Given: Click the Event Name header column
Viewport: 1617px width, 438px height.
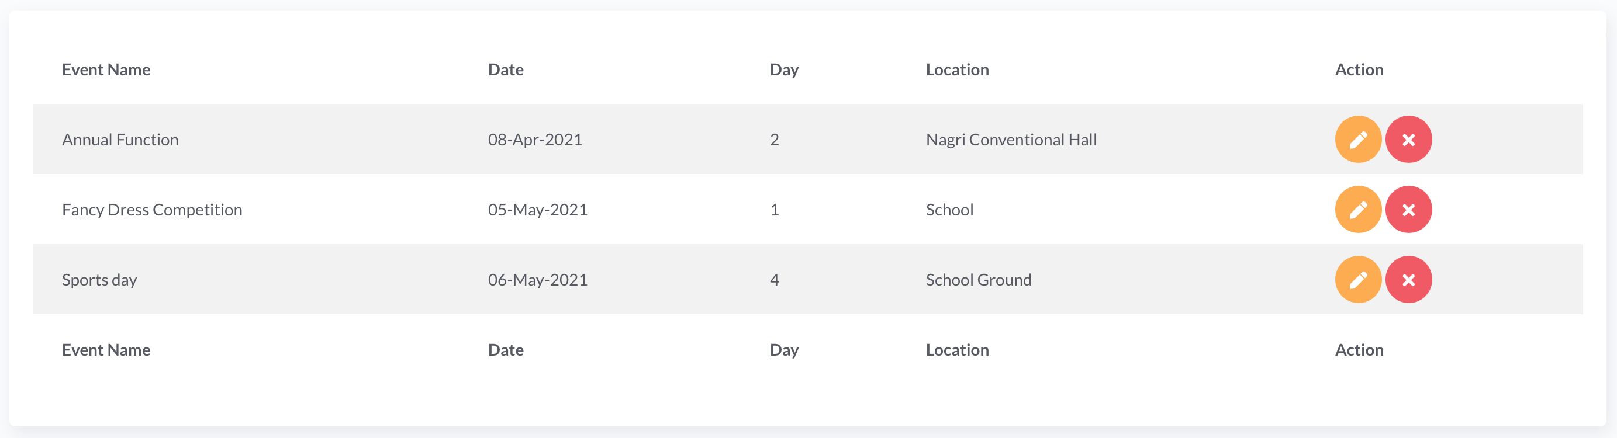Looking at the screenshot, I should (106, 69).
